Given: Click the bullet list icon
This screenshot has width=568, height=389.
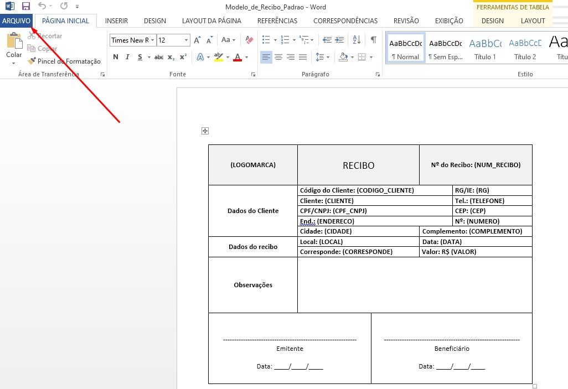Looking at the screenshot, I should click(266, 40).
